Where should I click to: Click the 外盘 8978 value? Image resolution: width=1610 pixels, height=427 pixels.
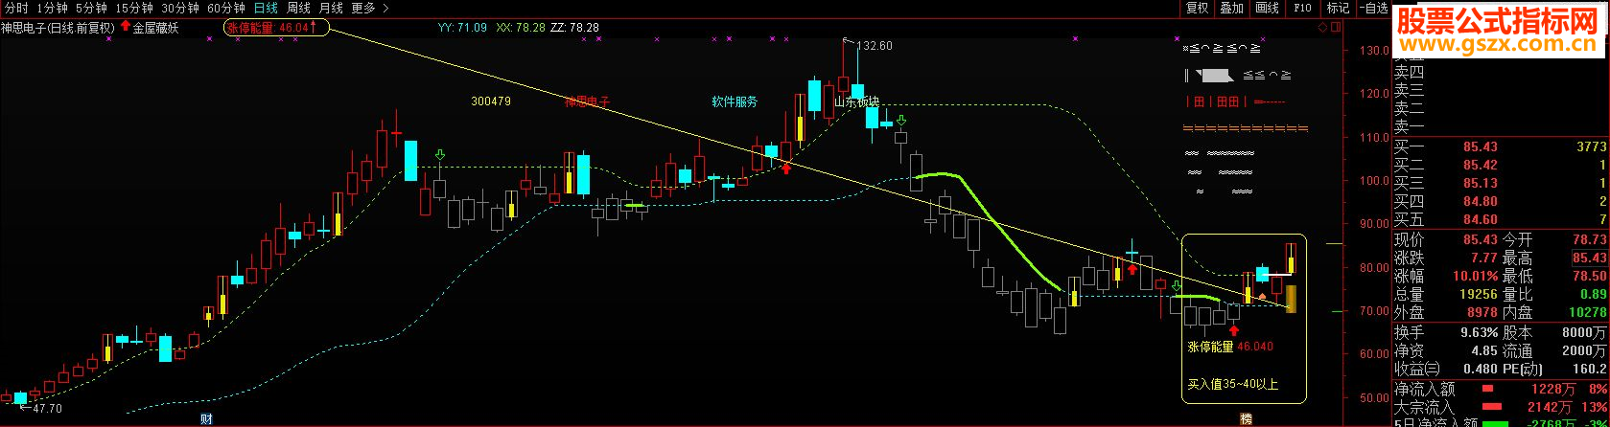point(1482,313)
